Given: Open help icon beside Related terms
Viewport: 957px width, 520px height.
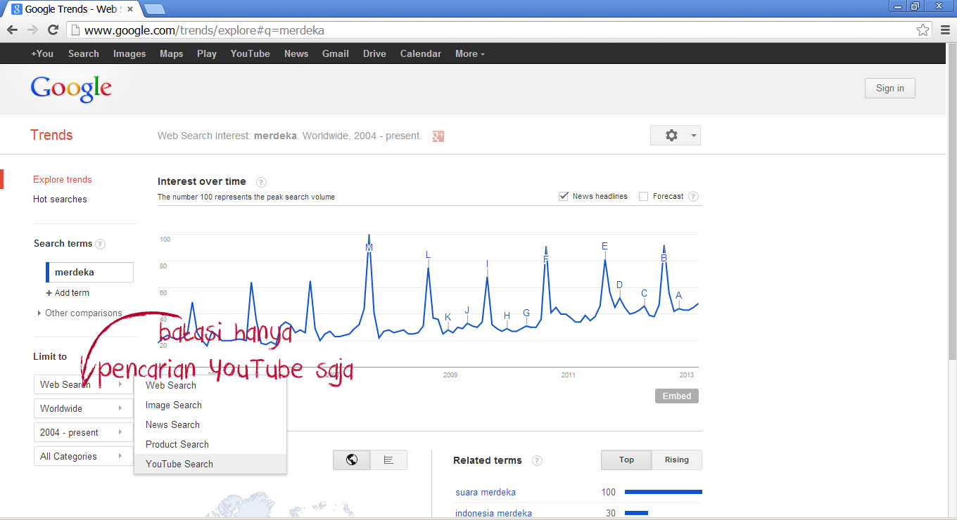Looking at the screenshot, I should click(537, 461).
